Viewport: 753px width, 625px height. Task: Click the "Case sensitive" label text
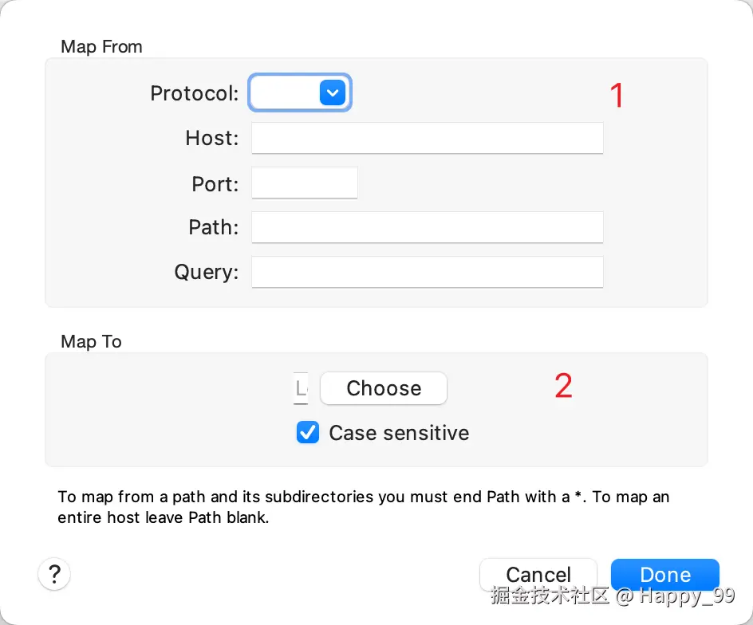pos(399,433)
